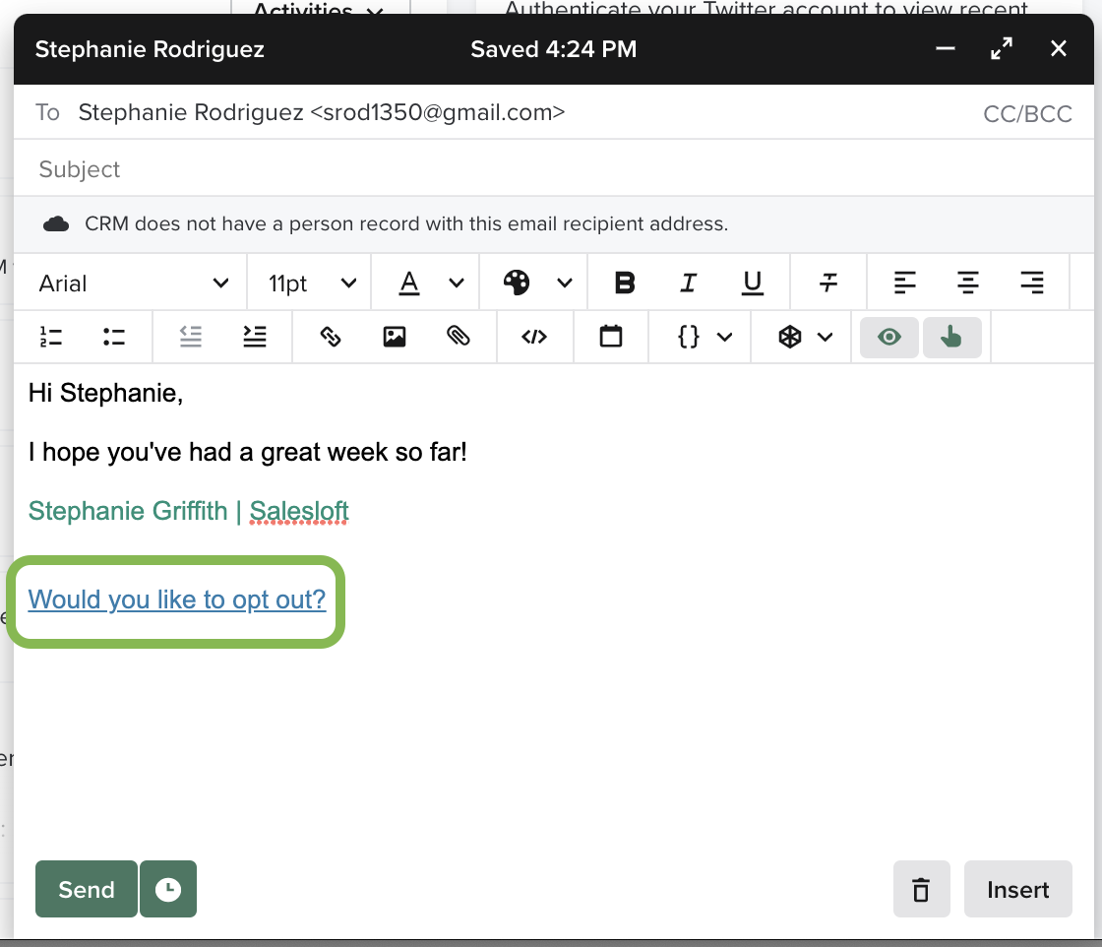Click the Insert button
Screen dimensions: 1102x947
(1017, 890)
